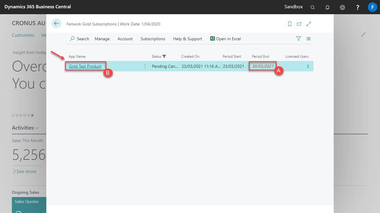380x213 pixels.
Task: Click the Period Start column header
Action: (232, 57)
